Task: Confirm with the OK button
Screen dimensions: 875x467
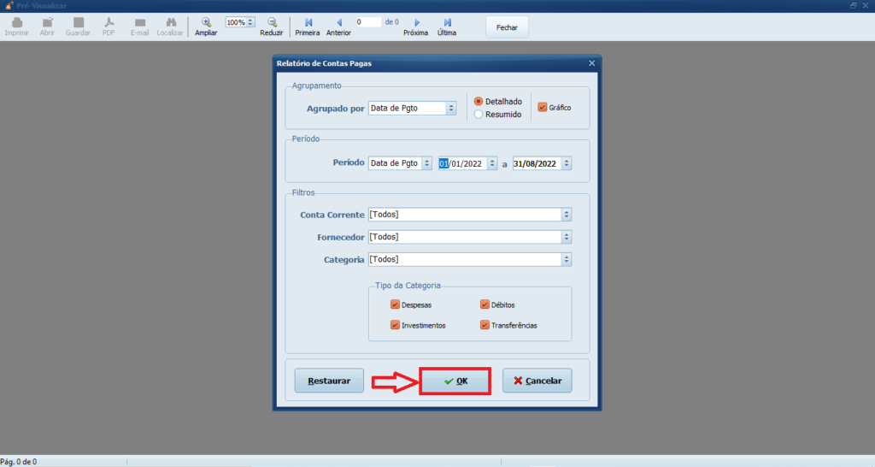Action: tap(455, 381)
